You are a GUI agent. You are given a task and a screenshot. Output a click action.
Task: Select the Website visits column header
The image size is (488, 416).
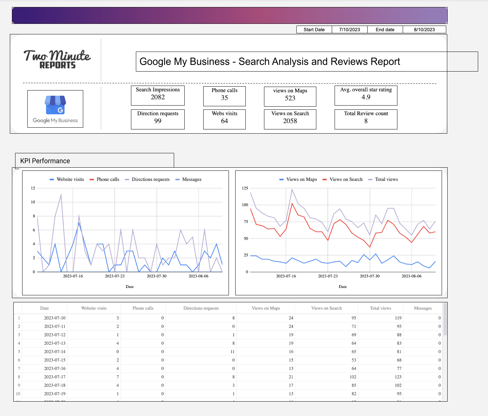pos(94,308)
